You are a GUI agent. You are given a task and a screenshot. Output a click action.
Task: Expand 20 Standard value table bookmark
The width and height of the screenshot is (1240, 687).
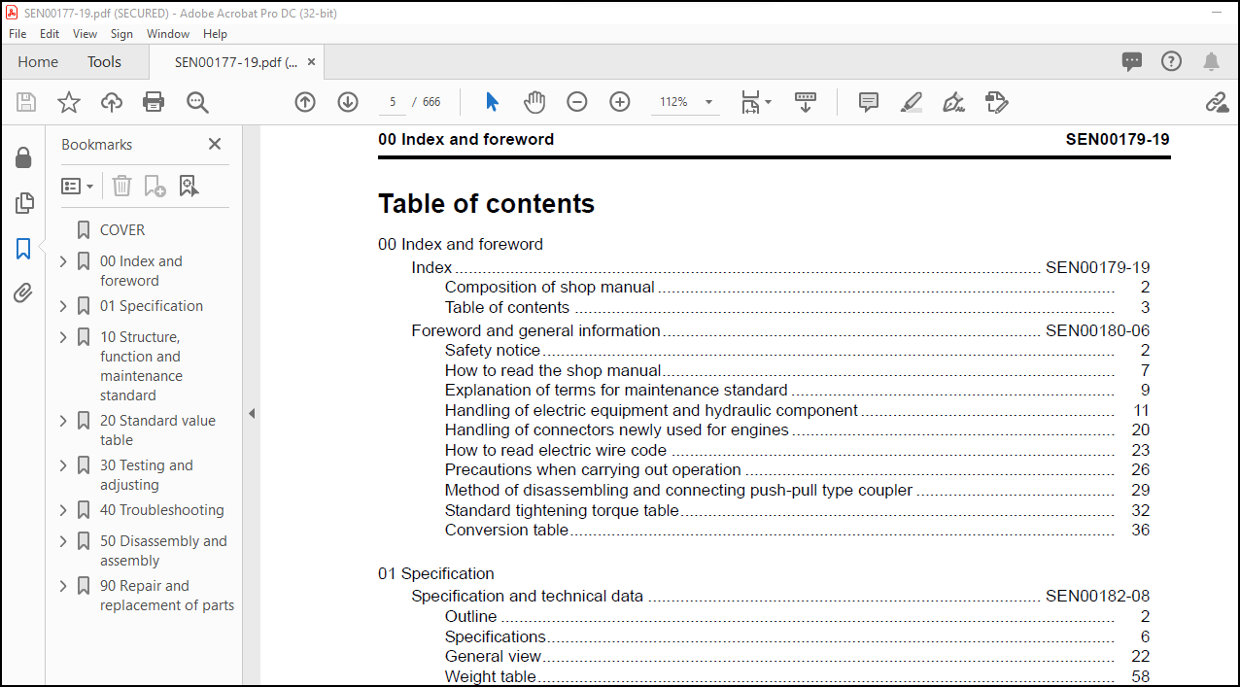pos(63,421)
